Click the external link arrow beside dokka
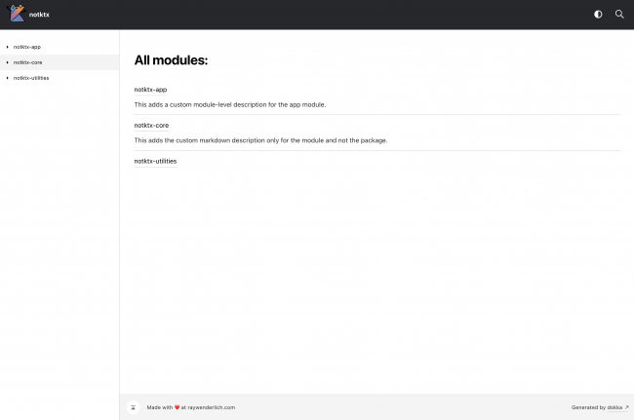Viewport: 634px width, 420px height. [x=626, y=407]
